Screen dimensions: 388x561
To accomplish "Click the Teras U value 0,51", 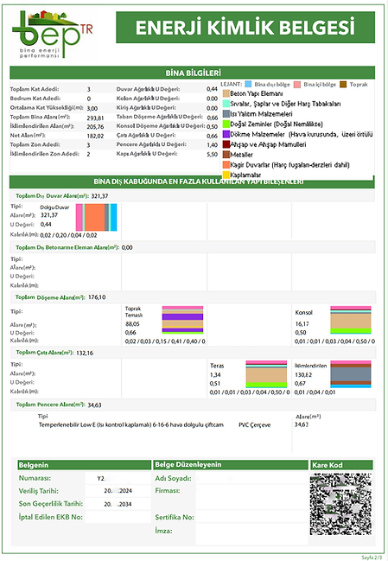I will point(215,384).
